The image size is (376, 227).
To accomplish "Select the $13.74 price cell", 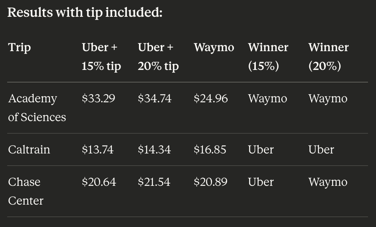I will pyautogui.click(x=97, y=150).
